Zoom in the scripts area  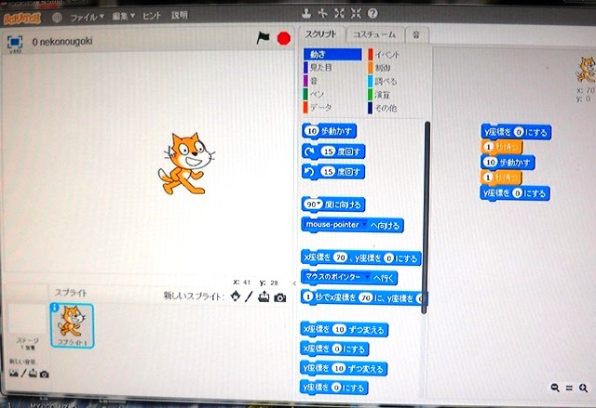click(583, 388)
